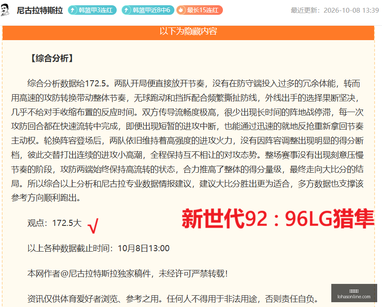The height and width of the screenshot is (307, 382).
Task: Open the author name 尼古拉特斯拉
Action: [x=40, y=10]
